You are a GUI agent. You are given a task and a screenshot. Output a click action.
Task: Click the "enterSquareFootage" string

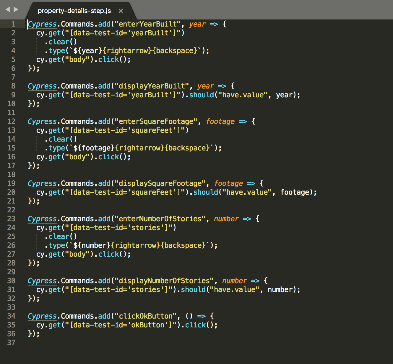tap(156, 122)
